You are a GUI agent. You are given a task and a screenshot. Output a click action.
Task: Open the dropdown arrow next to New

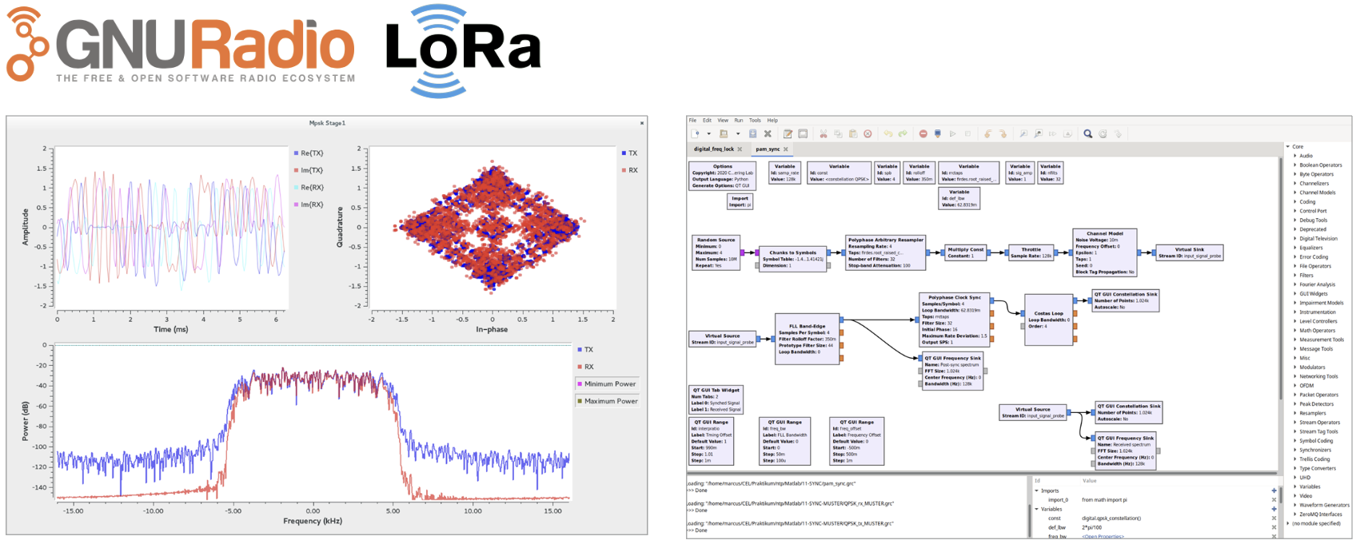pyautogui.click(x=708, y=134)
